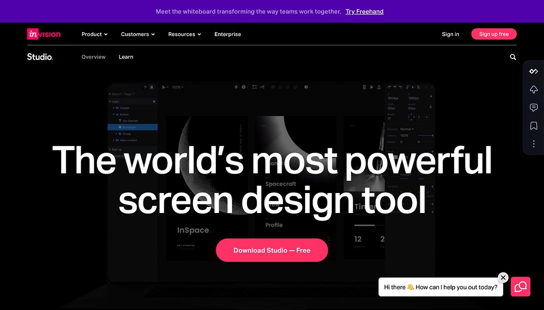
Task: Click the Opacity slider in the inspector panel
Action: point(426,135)
